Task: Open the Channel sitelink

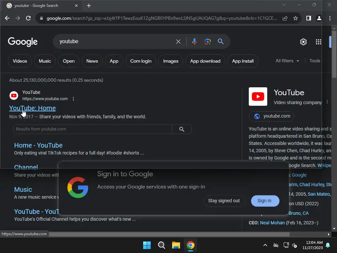Action: pyautogui.click(x=26, y=167)
